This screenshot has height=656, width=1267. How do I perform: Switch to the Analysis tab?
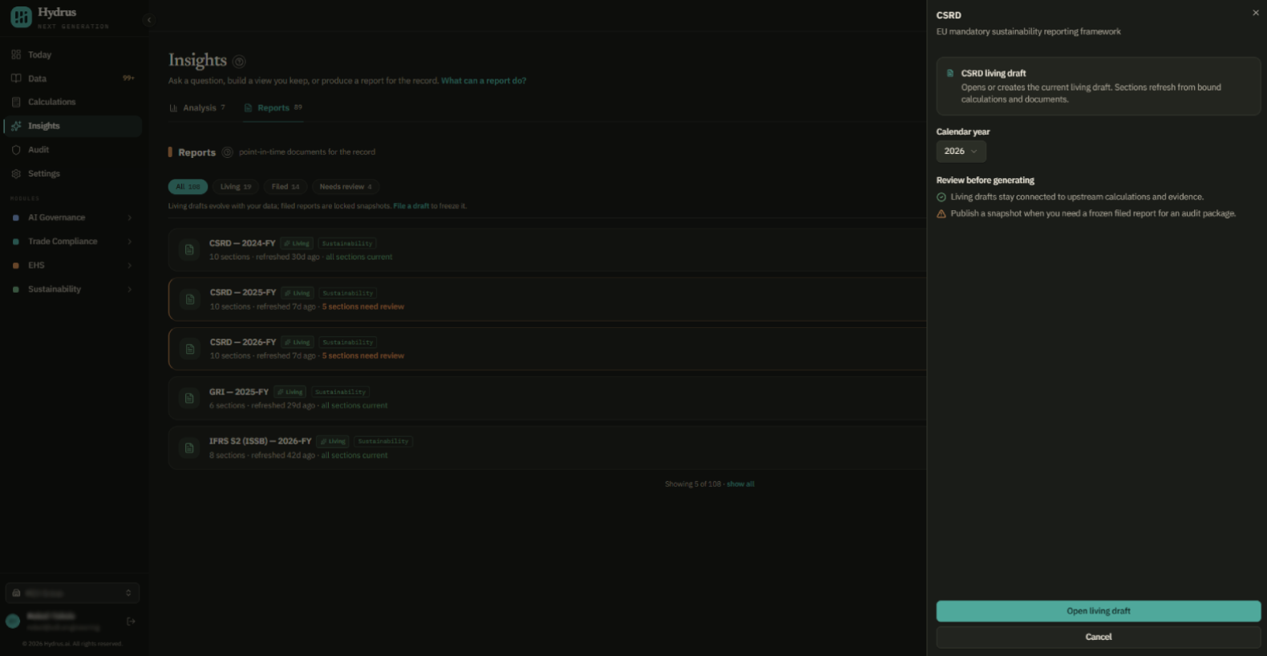[197, 108]
